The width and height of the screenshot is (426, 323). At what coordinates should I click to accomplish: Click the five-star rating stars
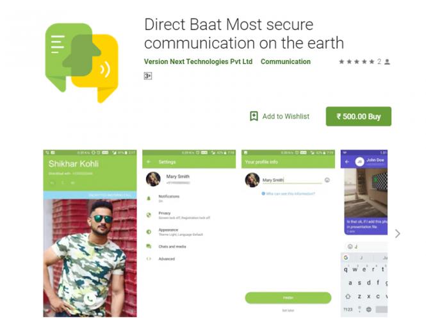point(356,62)
